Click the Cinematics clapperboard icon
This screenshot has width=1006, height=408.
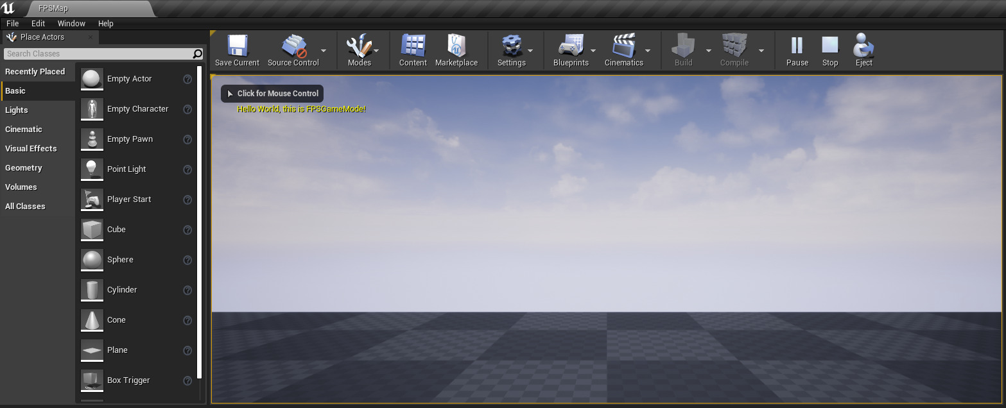click(x=624, y=46)
